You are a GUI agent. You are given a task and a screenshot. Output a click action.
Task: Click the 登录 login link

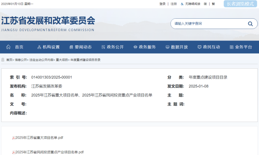click(162, 4)
